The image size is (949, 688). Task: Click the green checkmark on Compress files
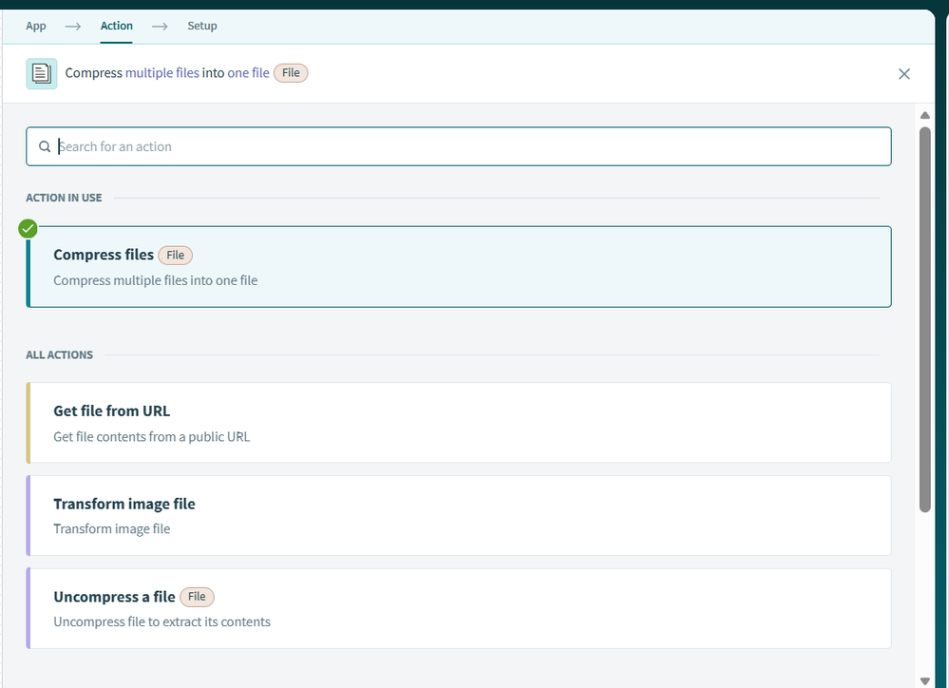pos(28,228)
